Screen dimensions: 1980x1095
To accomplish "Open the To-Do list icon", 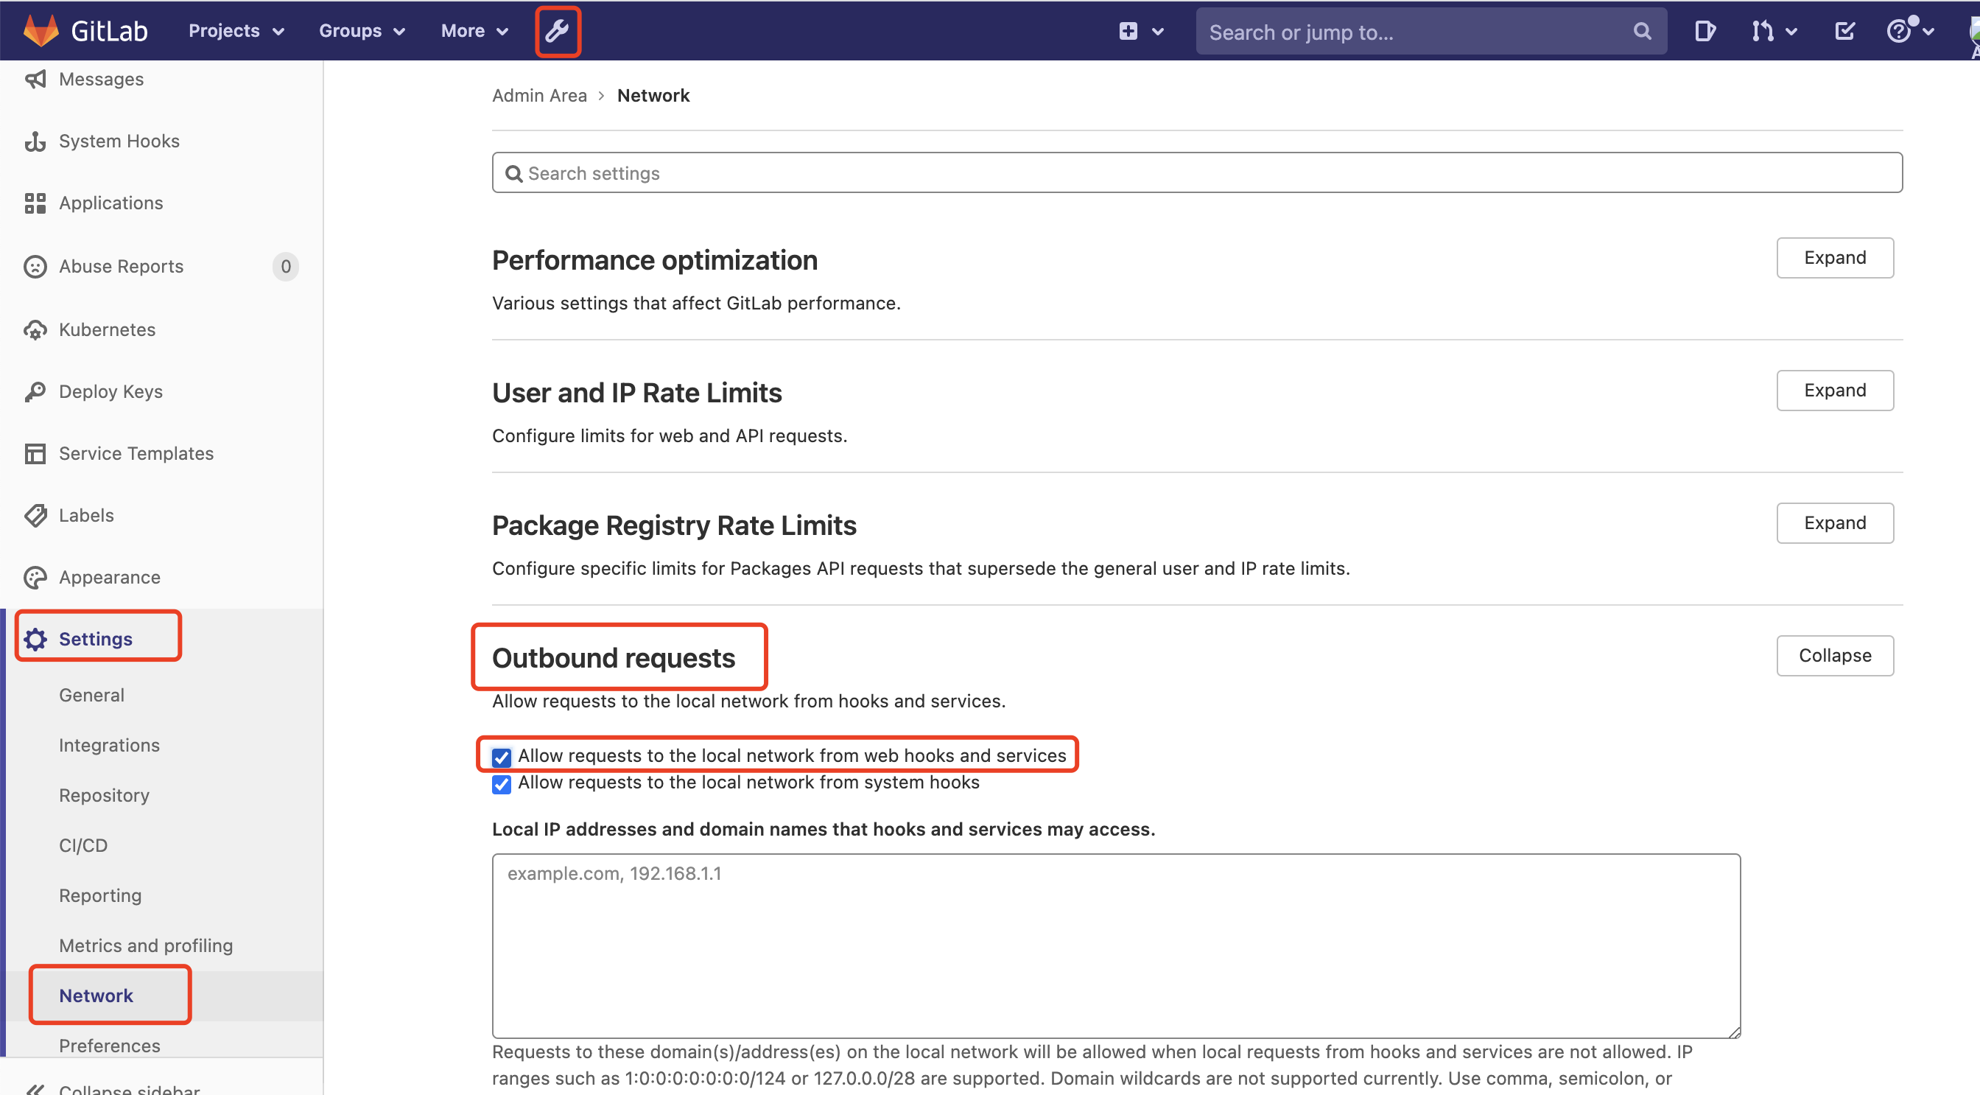I will coord(1844,31).
